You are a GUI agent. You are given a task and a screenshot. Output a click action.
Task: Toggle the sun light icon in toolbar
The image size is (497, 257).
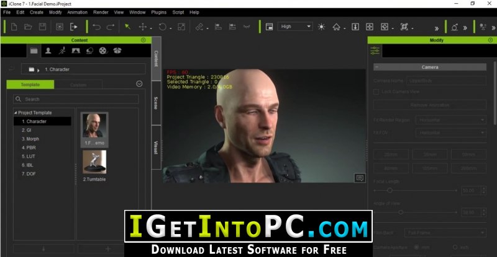point(321,27)
